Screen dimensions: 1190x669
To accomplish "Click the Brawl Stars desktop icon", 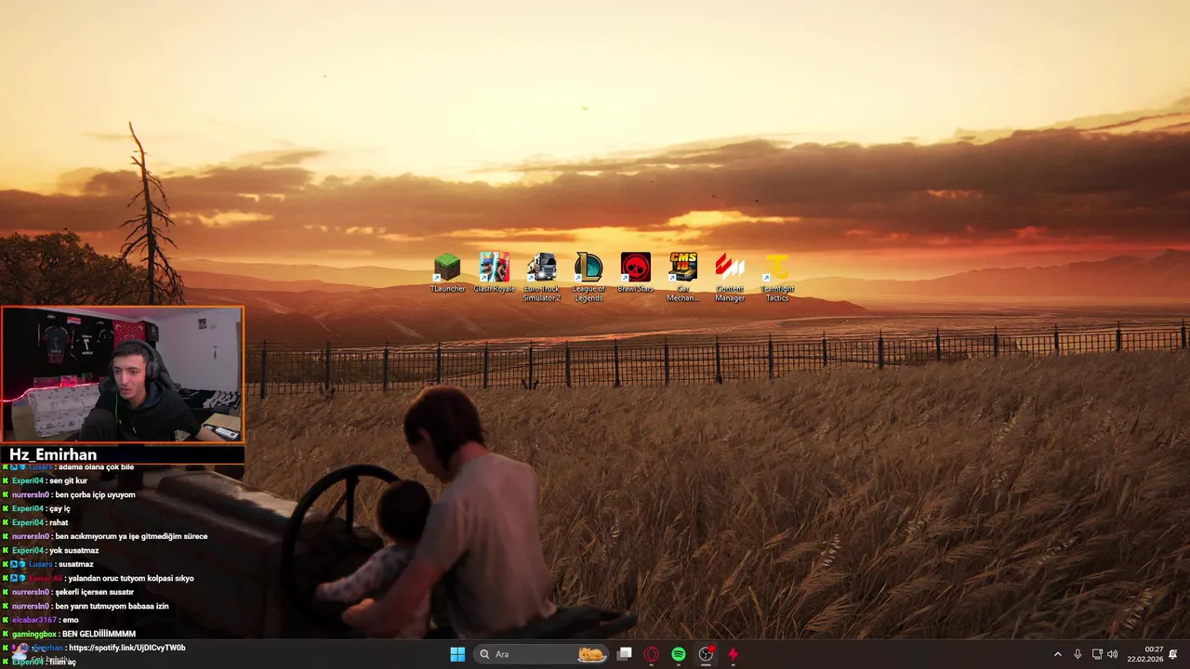I will click(636, 273).
